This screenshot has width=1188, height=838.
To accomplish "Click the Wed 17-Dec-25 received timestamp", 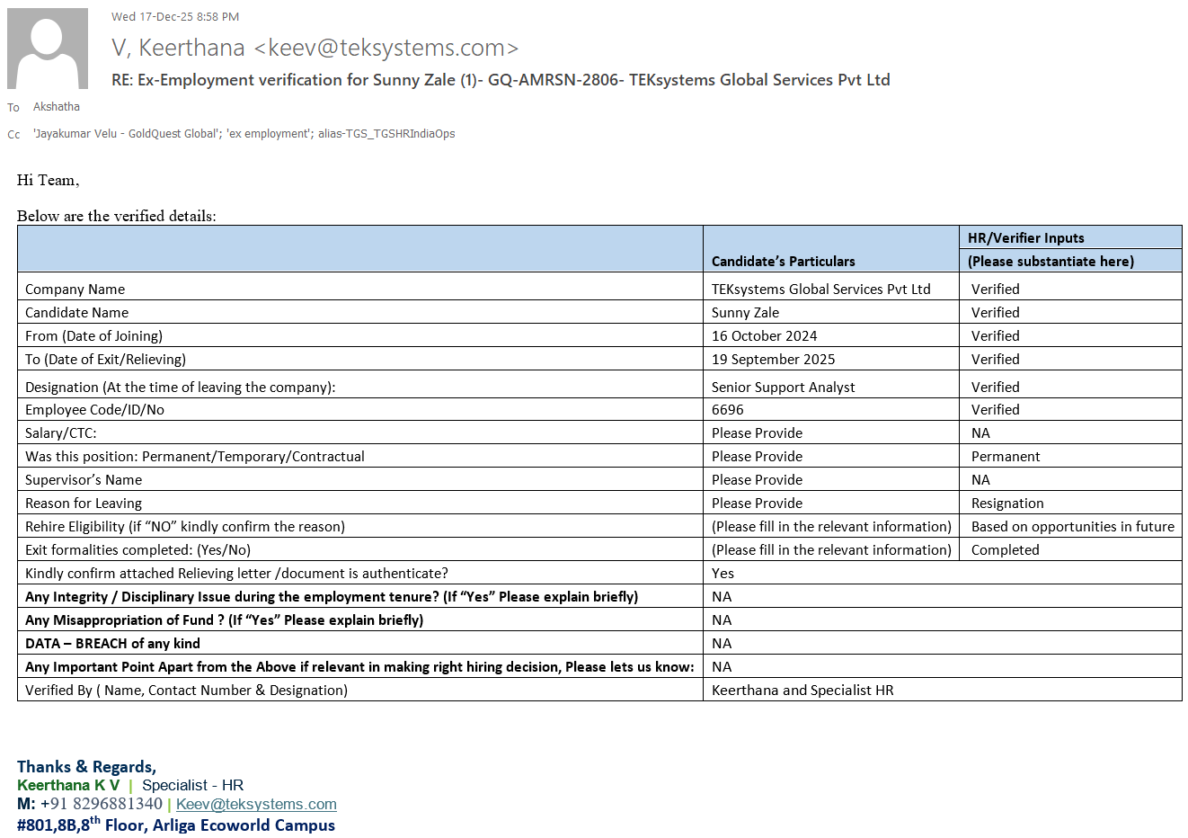I will 175,17.
